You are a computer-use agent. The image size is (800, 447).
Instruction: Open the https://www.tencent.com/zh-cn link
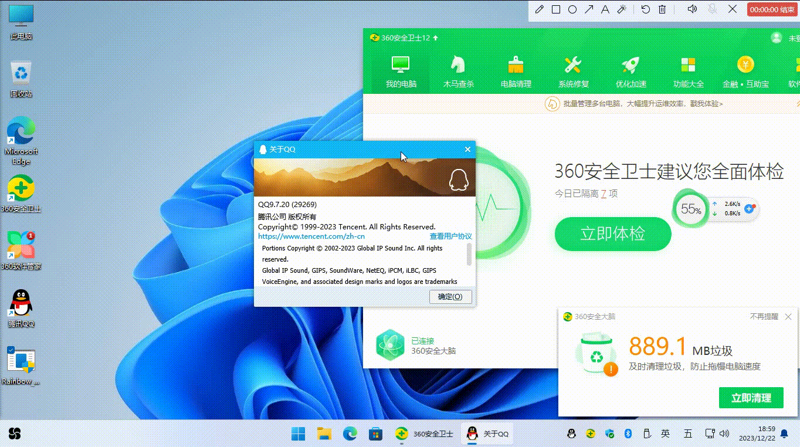click(x=311, y=236)
